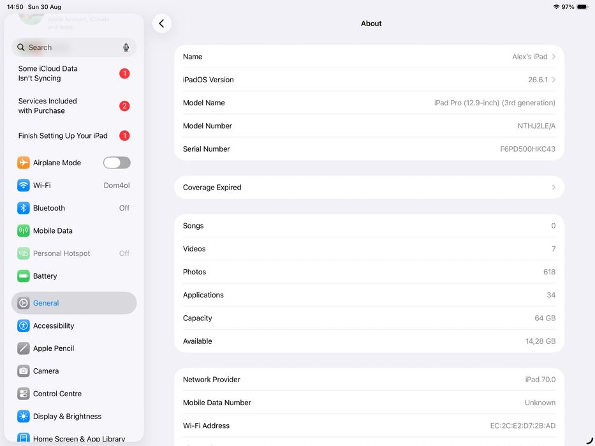Screen dimensions: 595x446
Task: Tap the General gear icon
Action: point(24,303)
